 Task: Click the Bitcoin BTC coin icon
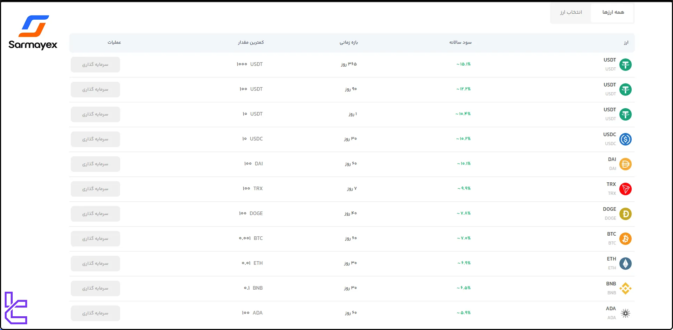[626, 239]
